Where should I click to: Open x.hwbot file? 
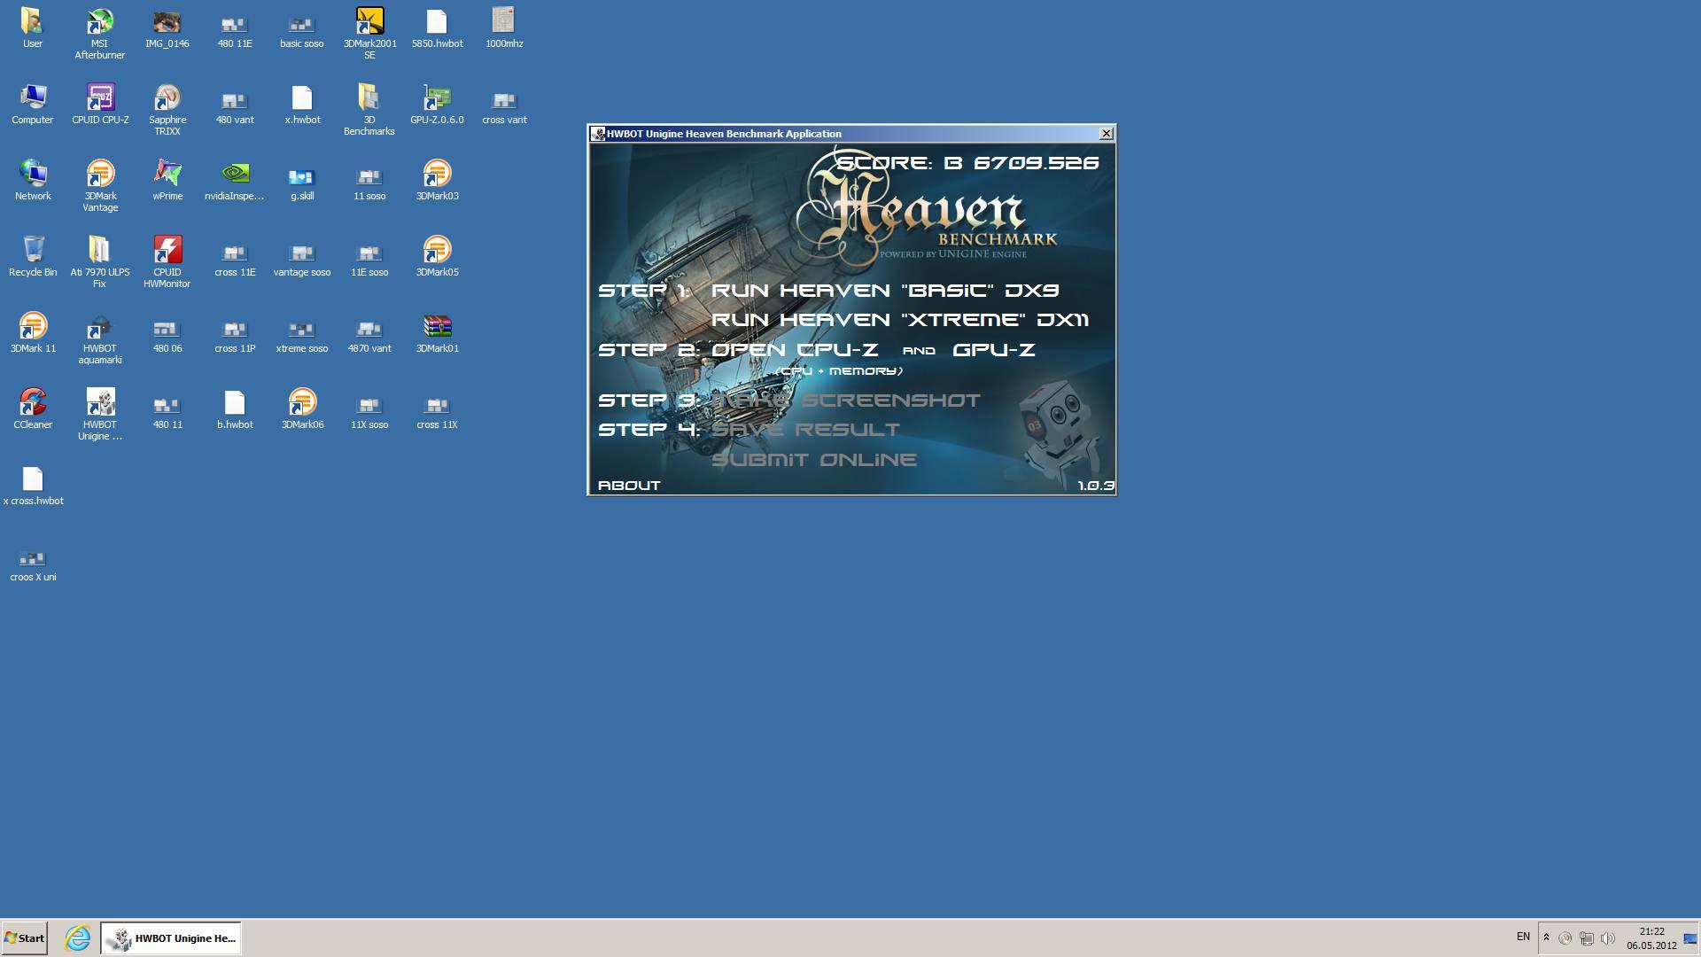[x=302, y=105]
